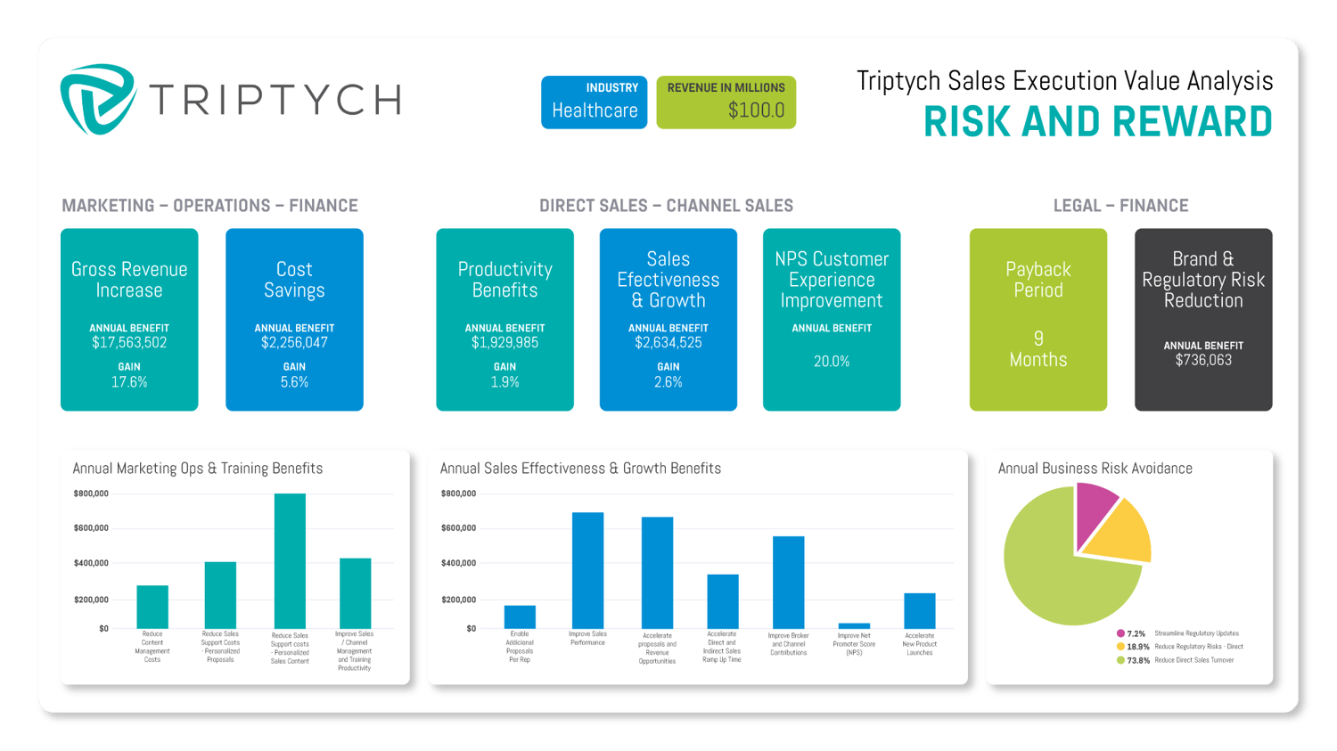Click the Improve Sales Performance bar
1337x751 pixels.
tap(587, 570)
